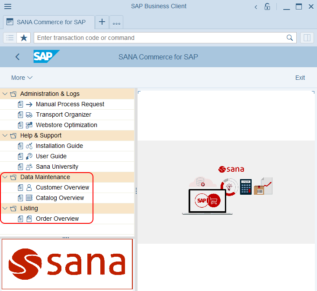Add a new tab with the plus button
The image size is (317, 291).
click(102, 22)
